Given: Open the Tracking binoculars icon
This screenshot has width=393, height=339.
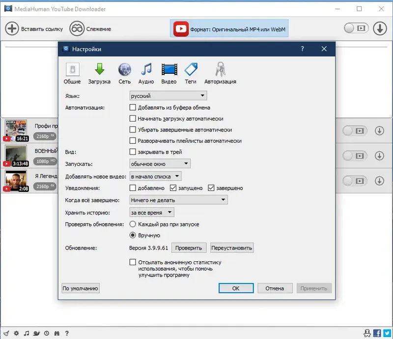Looking at the screenshot, I should coord(77,29).
